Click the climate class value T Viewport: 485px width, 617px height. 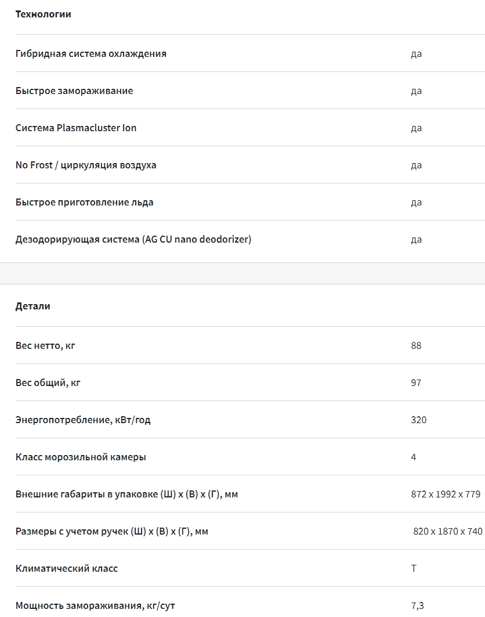414,569
